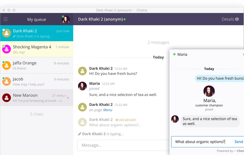Click the '2 messages' label
Viewport: 244px width, 155px height.
pyautogui.click(x=158, y=42)
